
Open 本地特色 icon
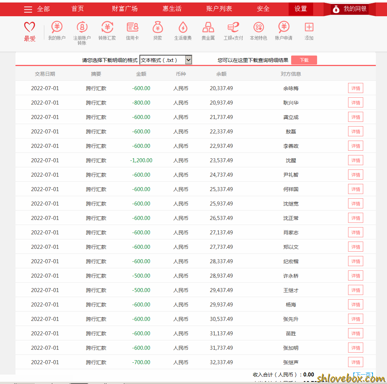[258, 27]
